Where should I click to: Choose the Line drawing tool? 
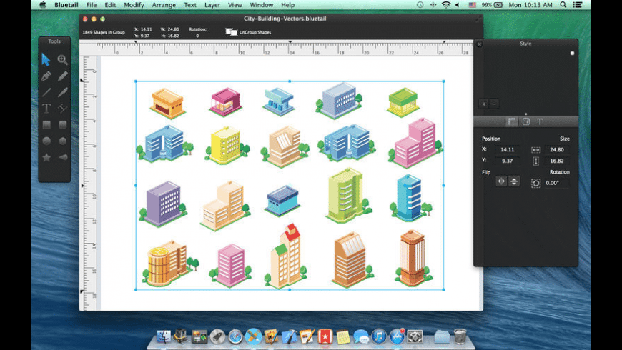[x=46, y=92]
